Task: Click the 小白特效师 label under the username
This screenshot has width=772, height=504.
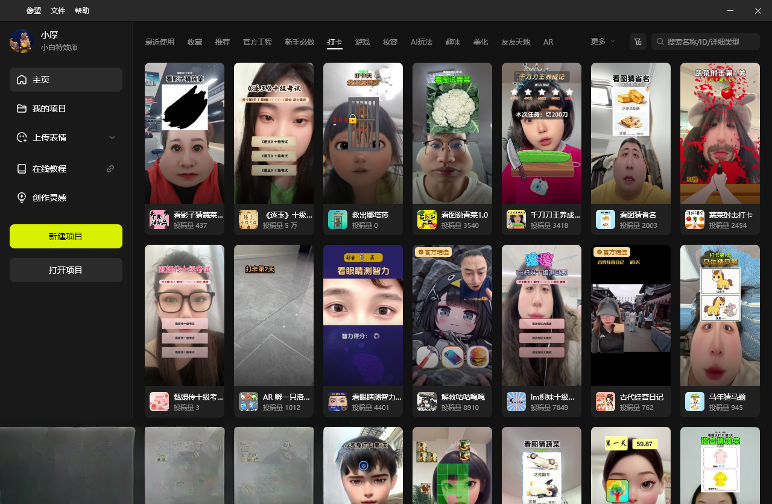Action: [x=59, y=48]
